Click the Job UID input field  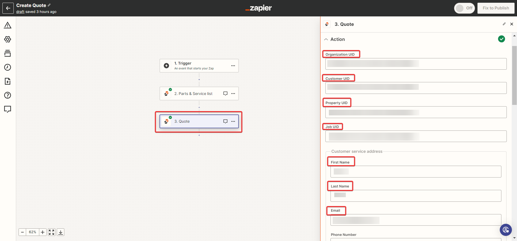pos(416,136)
